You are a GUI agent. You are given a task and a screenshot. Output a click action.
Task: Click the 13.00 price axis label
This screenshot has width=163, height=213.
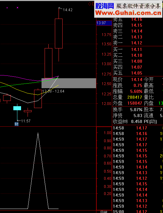(106, 64)
